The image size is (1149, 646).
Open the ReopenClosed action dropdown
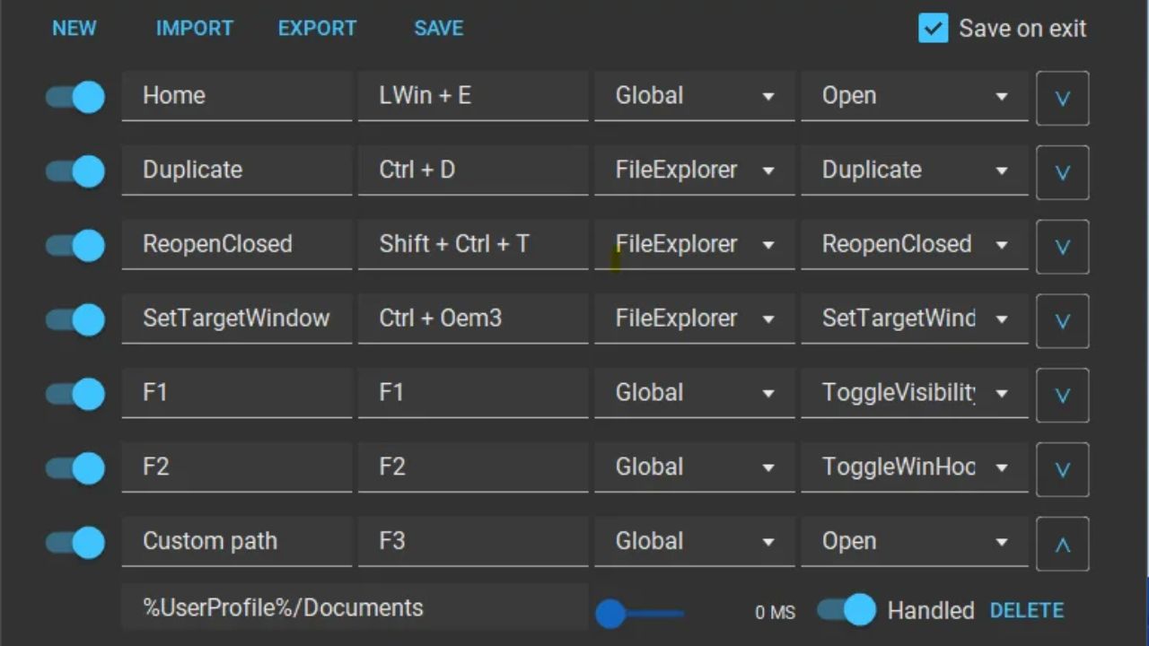pyautogui.click(x=915, y=245)
